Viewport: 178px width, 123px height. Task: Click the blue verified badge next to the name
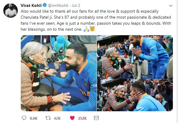coord(45,5)
